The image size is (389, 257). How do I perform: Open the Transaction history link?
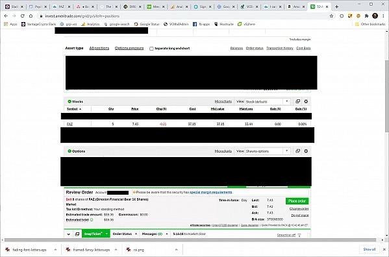click(x=280, y=48)
